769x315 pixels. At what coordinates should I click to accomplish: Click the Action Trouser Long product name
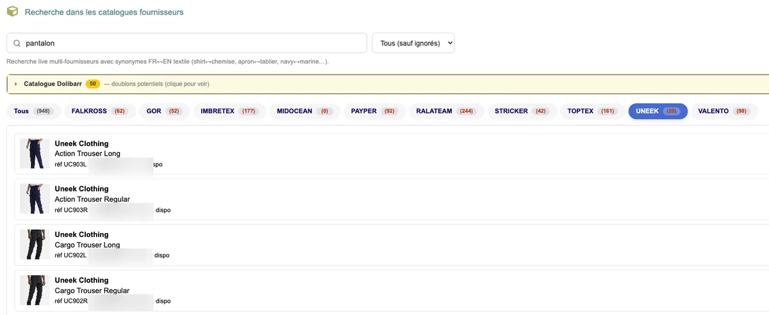point(88,154)
